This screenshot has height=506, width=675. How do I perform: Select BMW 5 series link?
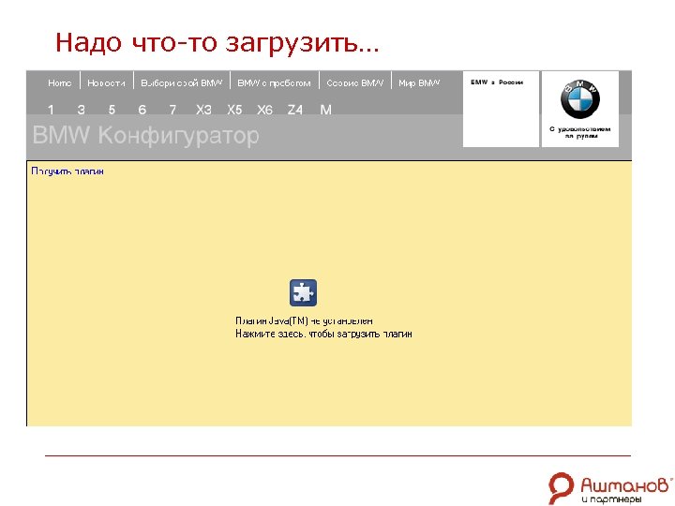coord(112,111)
